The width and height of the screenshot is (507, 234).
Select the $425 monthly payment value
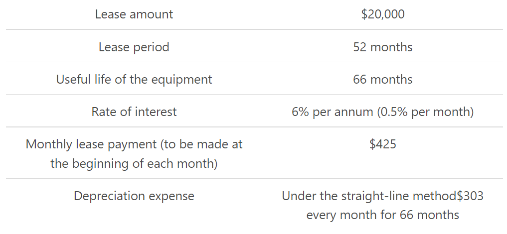382,145
